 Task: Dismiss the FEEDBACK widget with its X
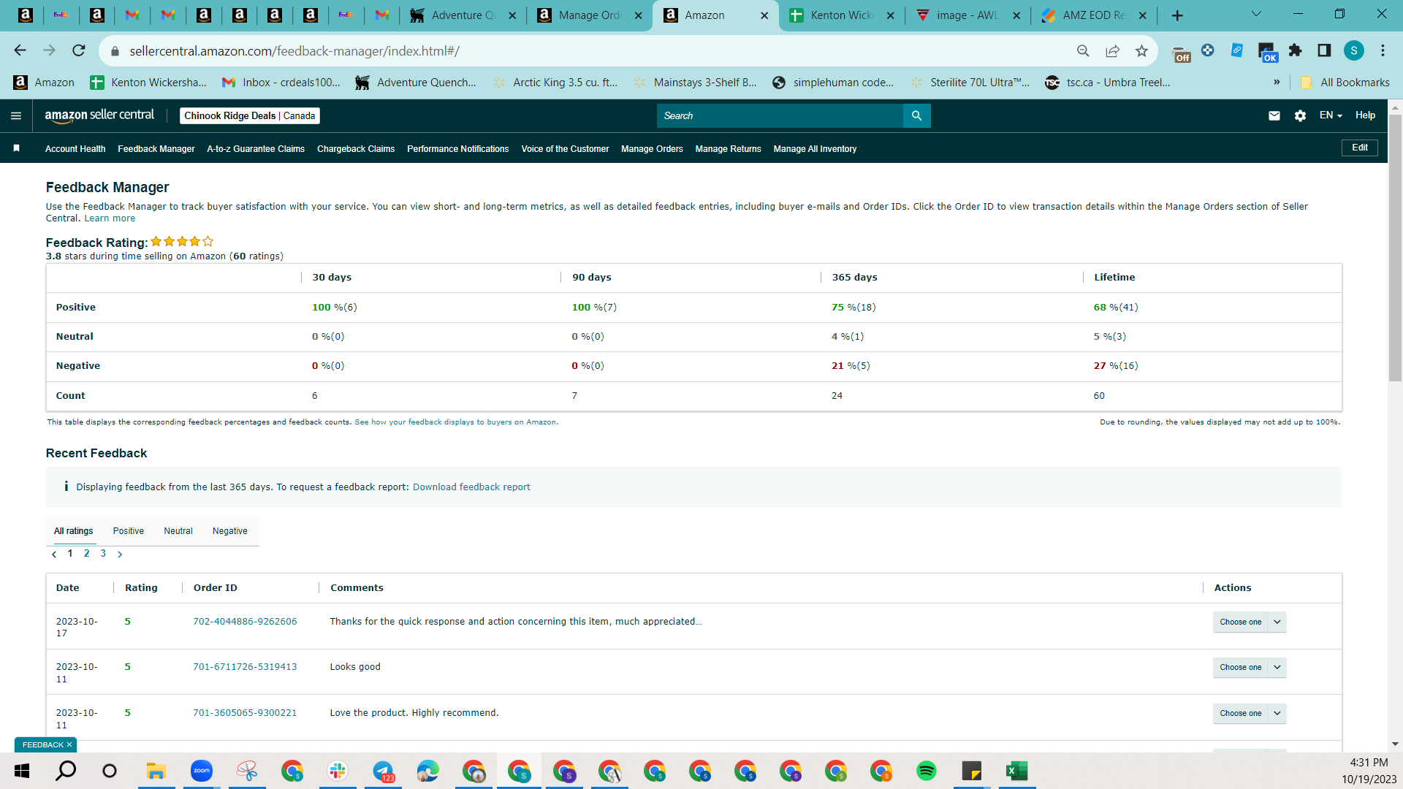click(x=69, y=744)
